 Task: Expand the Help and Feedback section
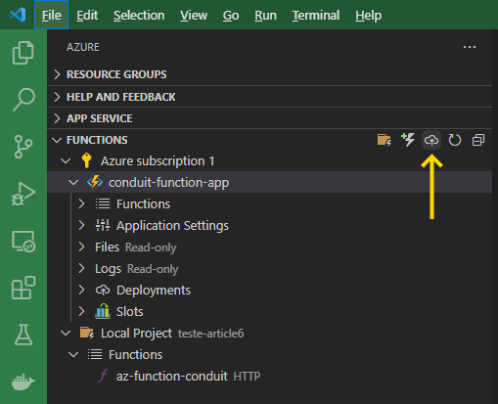pos(57,97)
